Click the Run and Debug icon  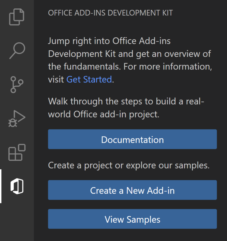tap(16, 118)
